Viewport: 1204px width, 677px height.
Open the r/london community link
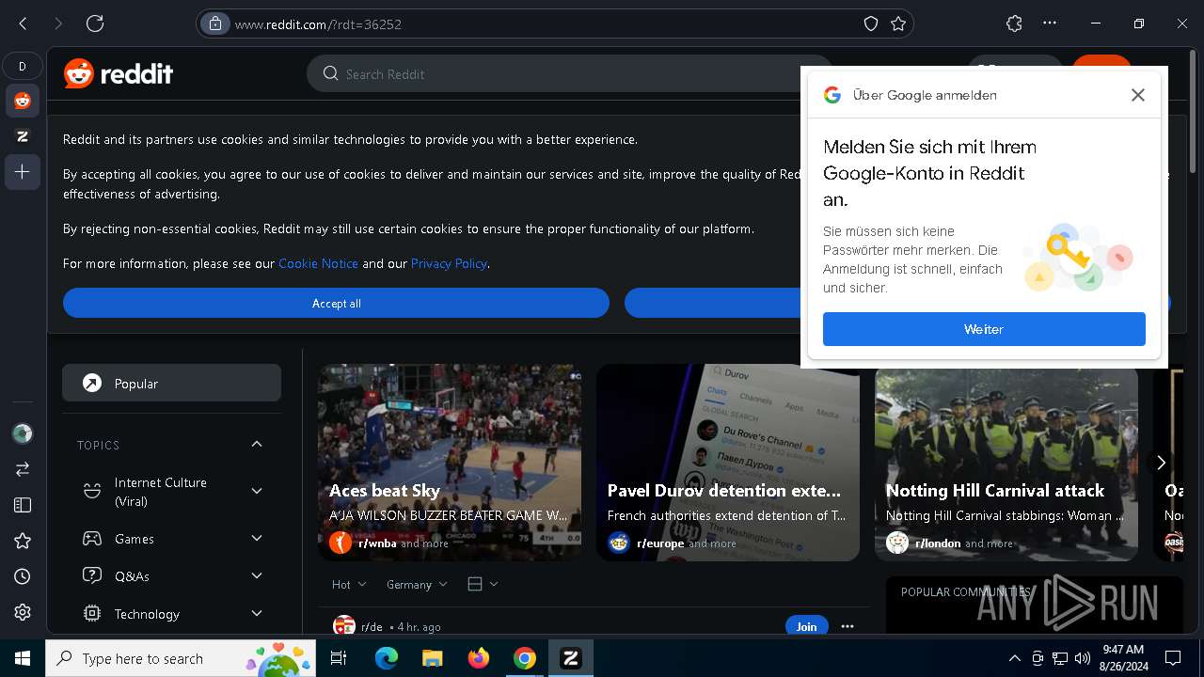938,543
